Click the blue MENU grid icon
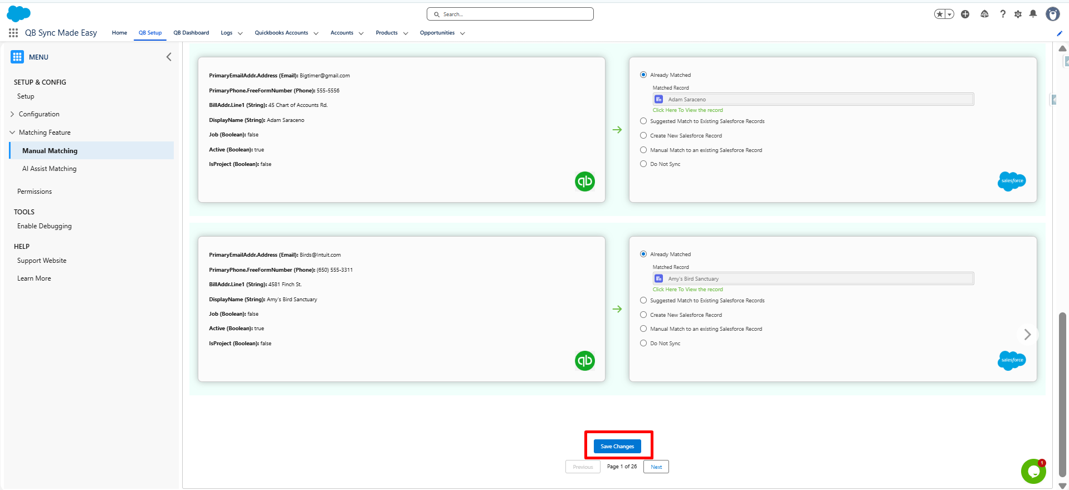Image resolution: width=1069 pixels, height=490 pixels. pyautogui.click(x=17, y=57)
